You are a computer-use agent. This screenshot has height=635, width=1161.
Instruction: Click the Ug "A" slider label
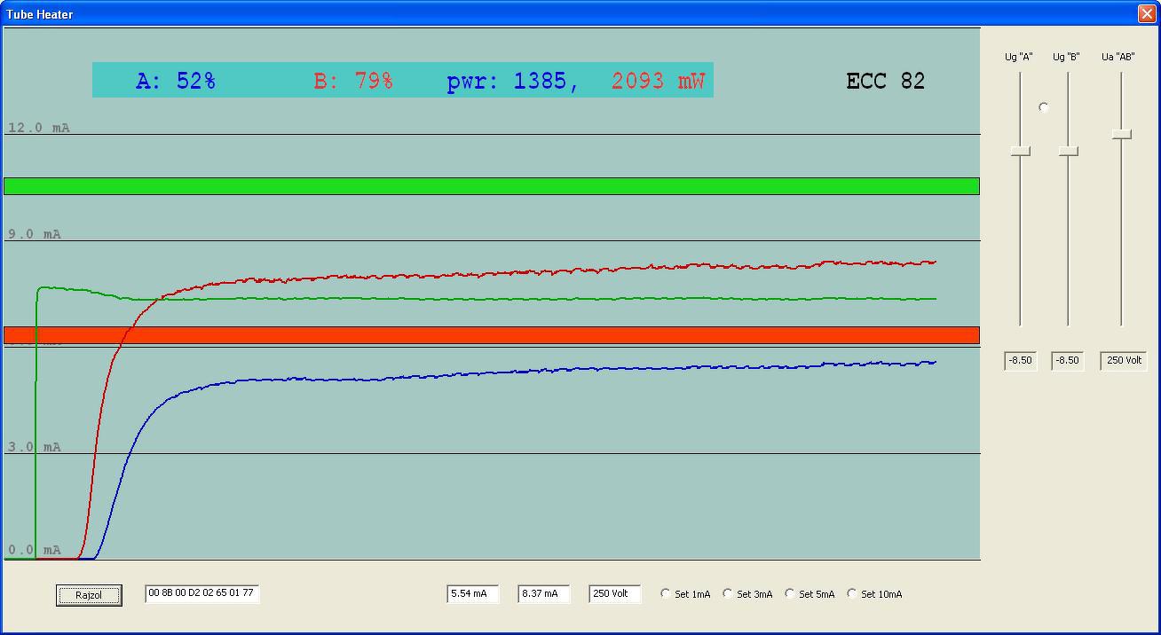1018,57
